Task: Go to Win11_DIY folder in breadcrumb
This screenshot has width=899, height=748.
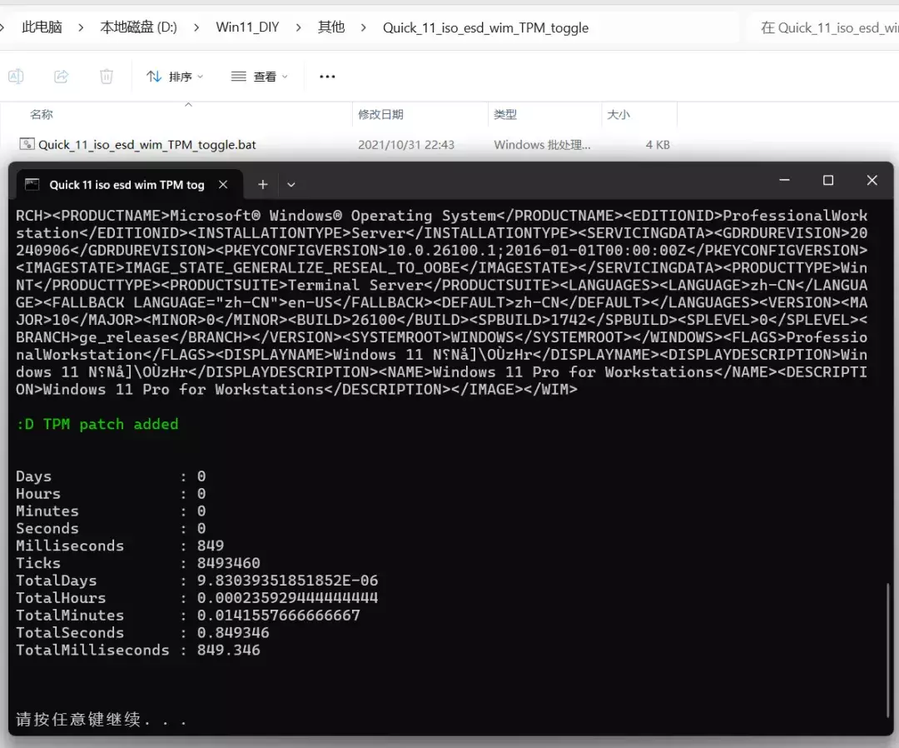Action: 247,27
